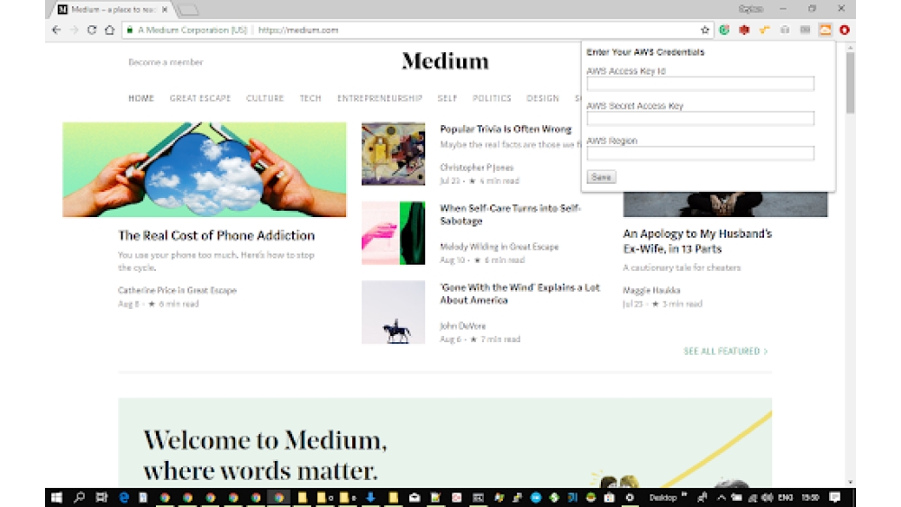Click the taskbar search magnifier icon
This screenshot has height=507, width=901.
tap(79, 497)
